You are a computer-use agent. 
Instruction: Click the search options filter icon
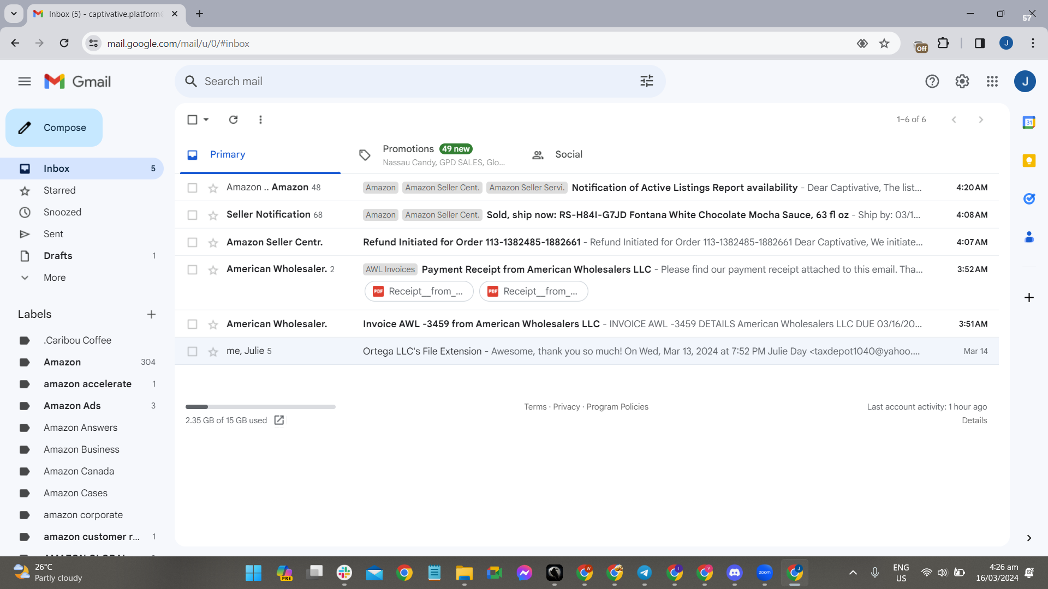point(647,81)
